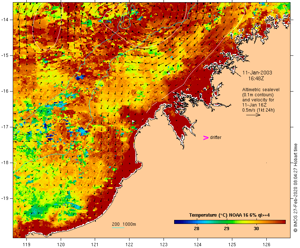Click the '120' longitude axis label
The width and height of the screenshot is (300, 248).
tap(61, 244)
